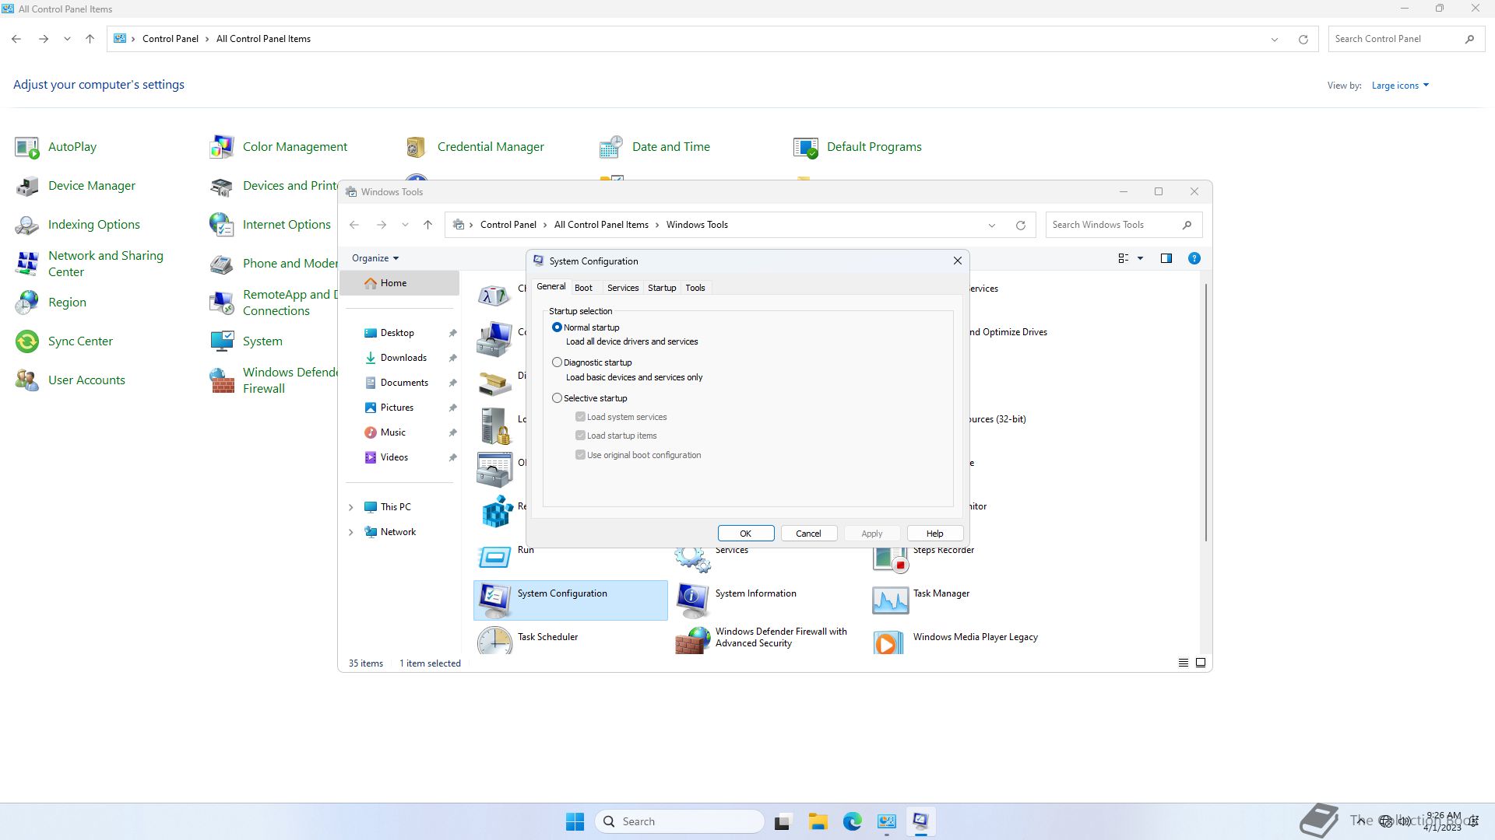Select Selective startup radio button
Viewport: 1495px width, 840px height.
557,398
